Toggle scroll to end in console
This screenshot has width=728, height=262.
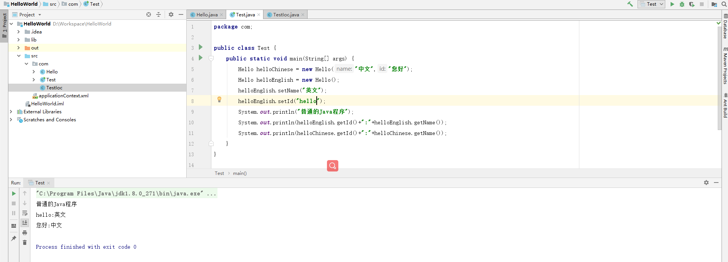click(25, 223)
